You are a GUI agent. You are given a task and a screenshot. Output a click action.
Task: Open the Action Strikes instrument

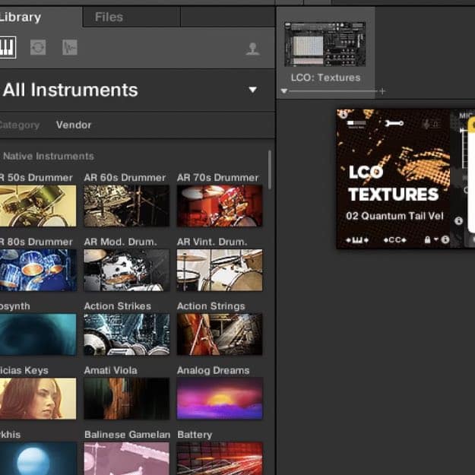click(127, 334)
